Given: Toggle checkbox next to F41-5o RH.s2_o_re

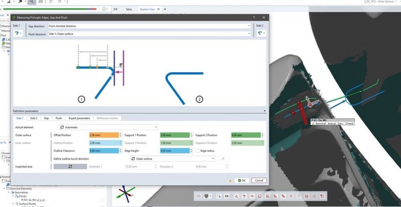Looking at the screenshot, I should click(x=102, y=199).
